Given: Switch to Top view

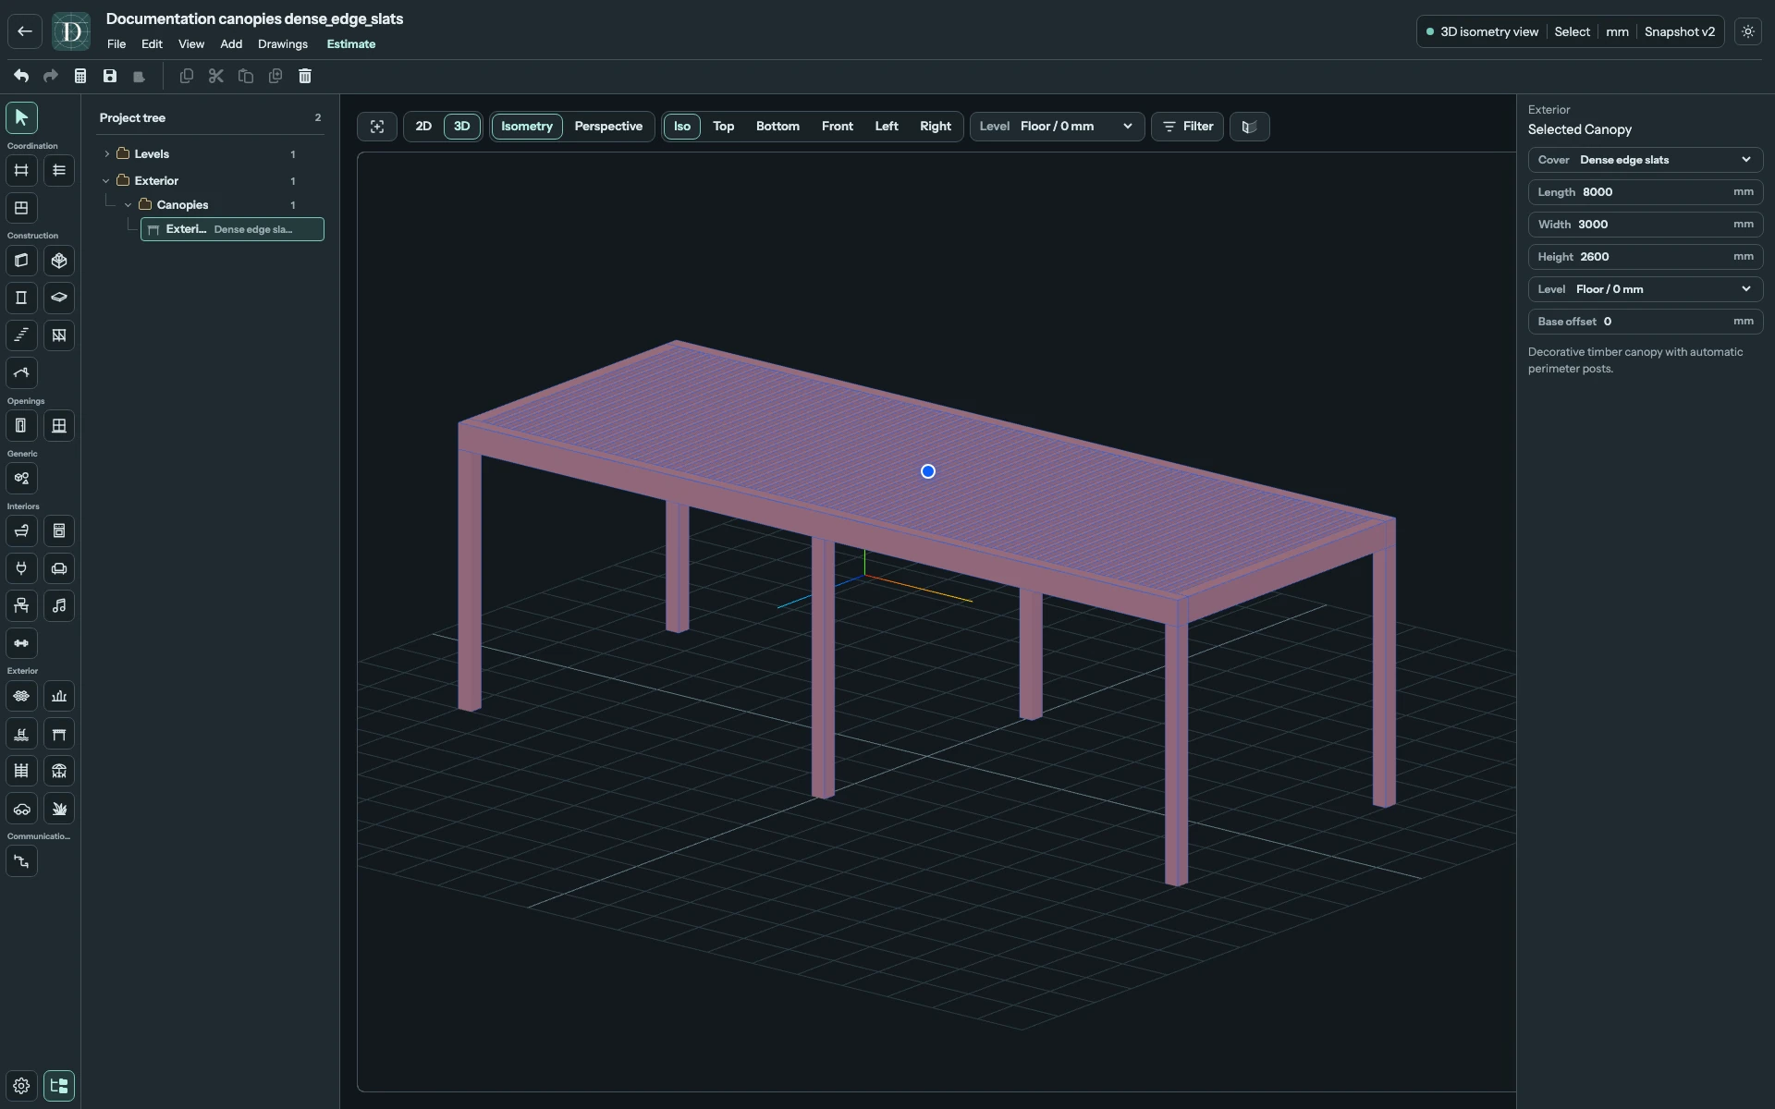Looking at the screenshot, I should tap(724, 127).
